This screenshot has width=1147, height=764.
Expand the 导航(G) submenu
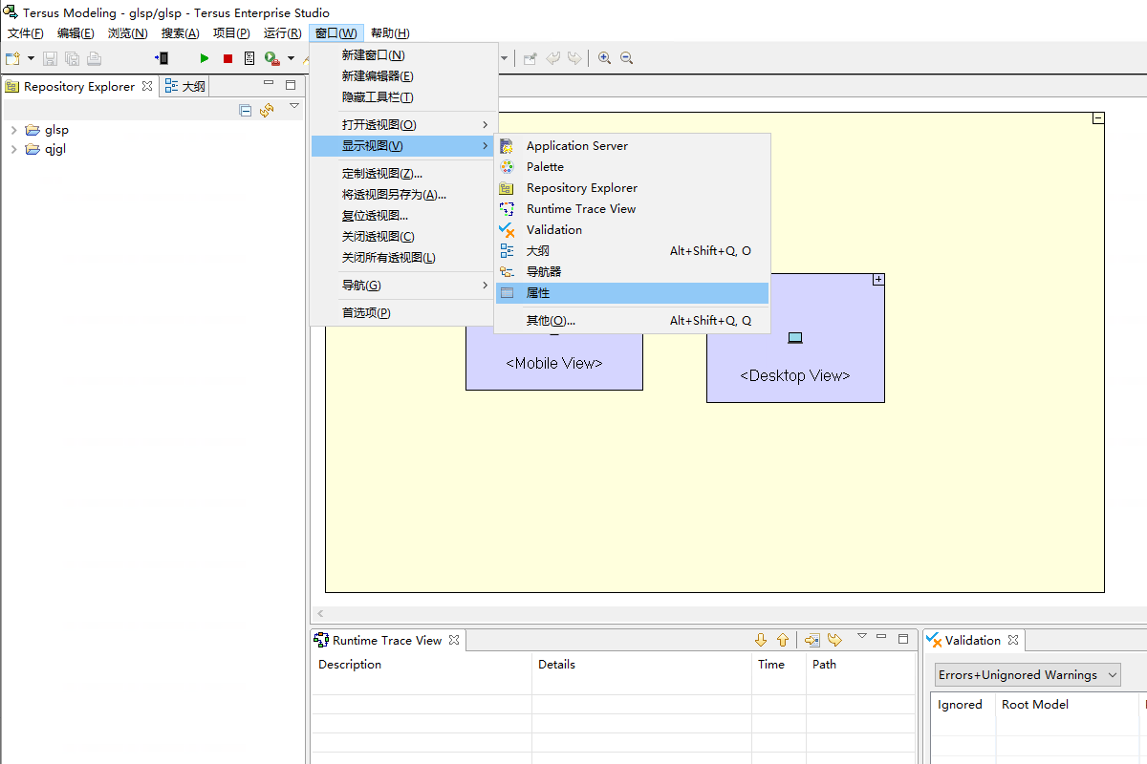[x=403, y=286]
